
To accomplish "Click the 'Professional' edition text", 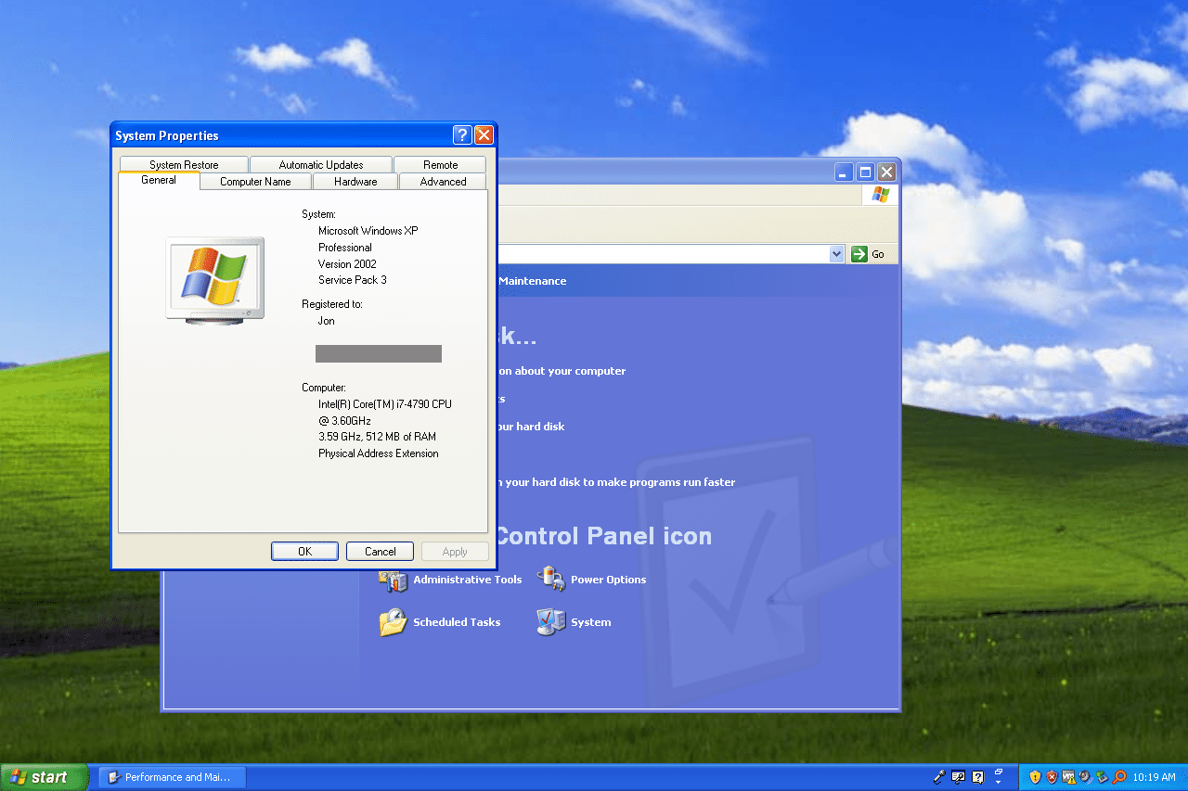I will (344, 248).
